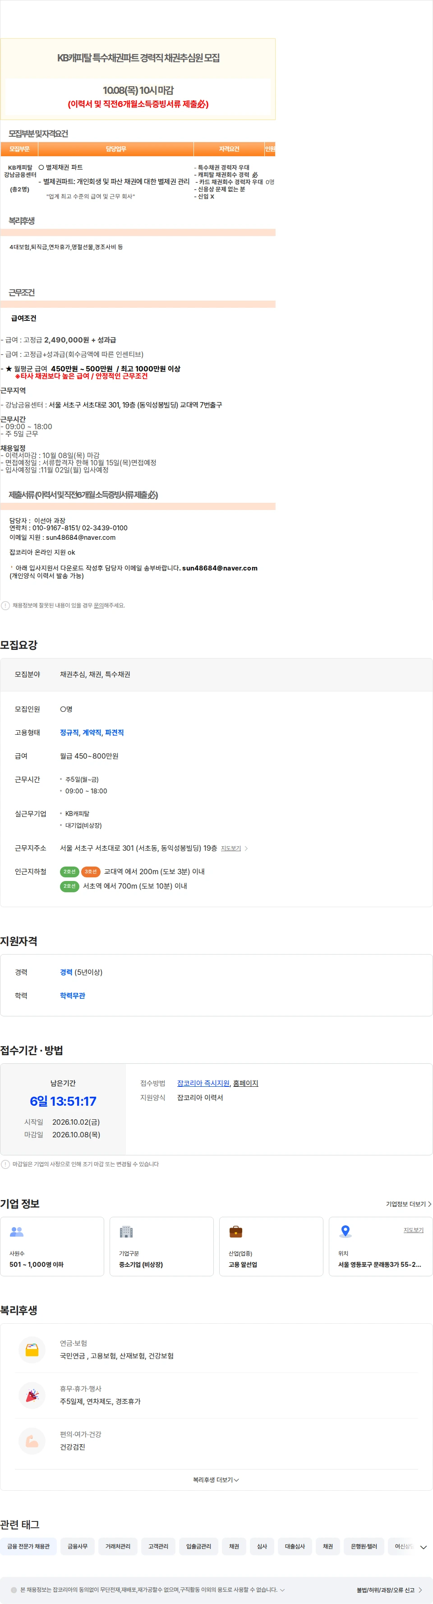
Task: Open 기업정보 더보기 link
Action: (x=408, y=1204)
